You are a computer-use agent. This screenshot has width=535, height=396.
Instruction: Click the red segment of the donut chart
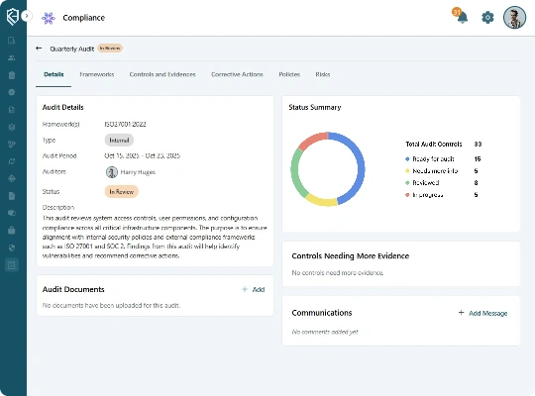pos(311,140)
